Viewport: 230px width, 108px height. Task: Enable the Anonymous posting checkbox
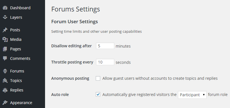tap(98, 78)
